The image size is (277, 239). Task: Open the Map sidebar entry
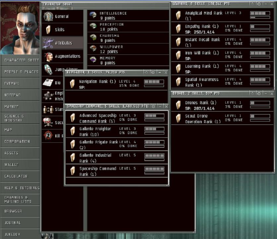pos(20,130)
